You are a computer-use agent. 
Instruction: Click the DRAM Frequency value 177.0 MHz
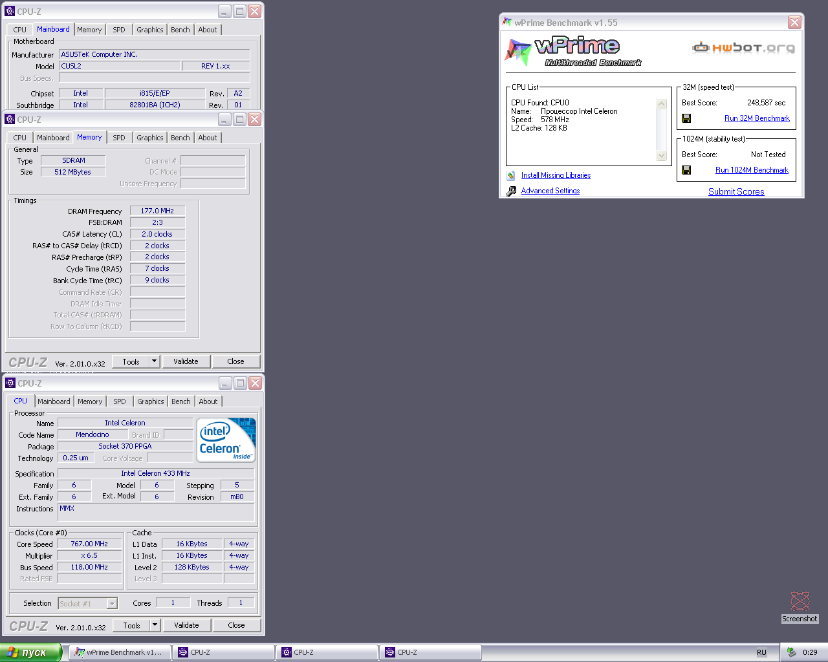[x=157, y=211]
